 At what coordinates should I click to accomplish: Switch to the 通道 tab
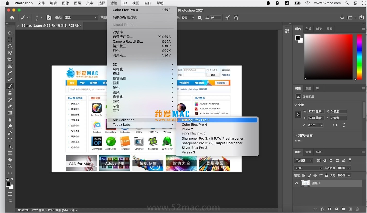coord(308,152)
